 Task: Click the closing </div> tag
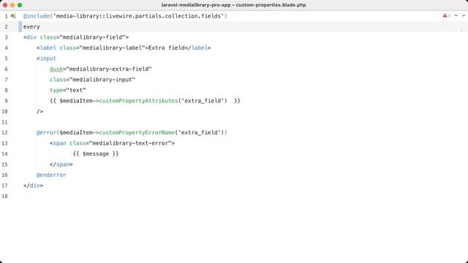(x=33, y=186)
